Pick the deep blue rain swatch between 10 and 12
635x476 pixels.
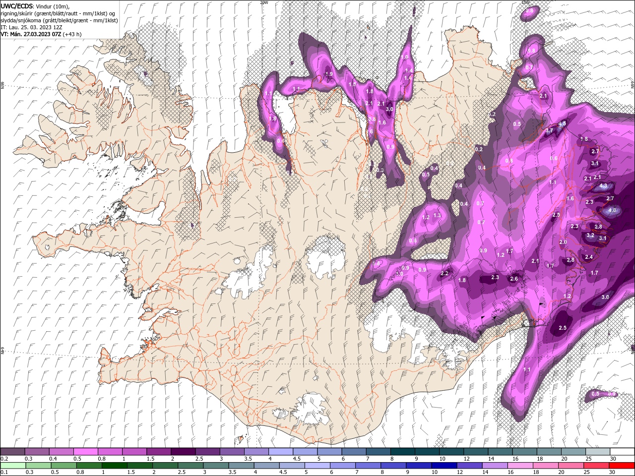pos(444,466)
